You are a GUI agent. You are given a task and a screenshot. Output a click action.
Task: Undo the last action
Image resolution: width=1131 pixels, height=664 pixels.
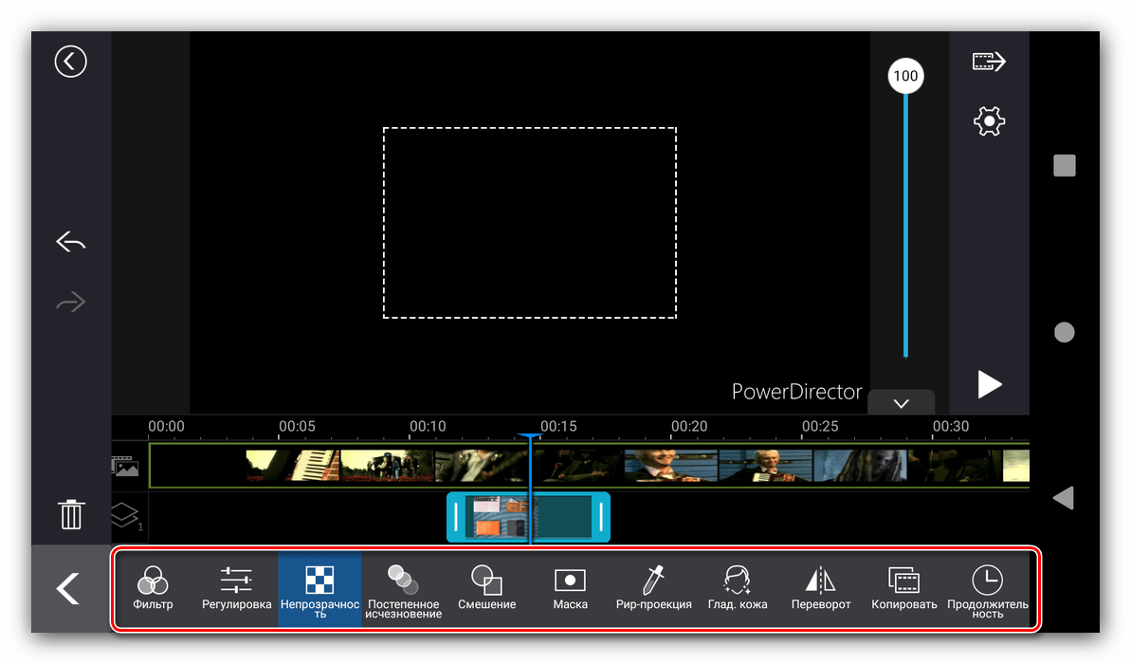[71, 242]
